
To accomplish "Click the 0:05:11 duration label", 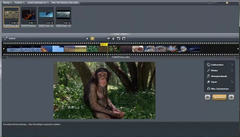I will click(32, 23).
